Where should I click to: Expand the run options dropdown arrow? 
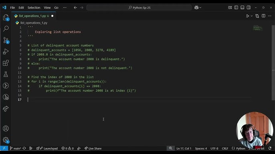point(252,16)
